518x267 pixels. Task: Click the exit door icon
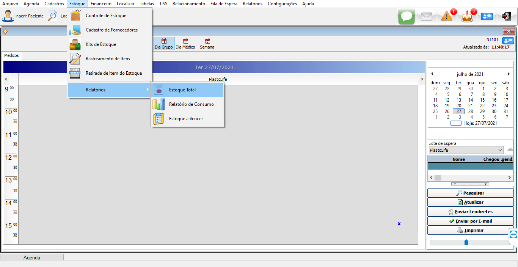507,16
